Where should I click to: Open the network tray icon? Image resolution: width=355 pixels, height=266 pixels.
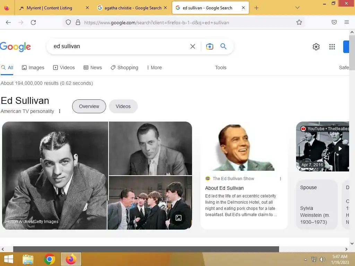[x=314, y=259]
